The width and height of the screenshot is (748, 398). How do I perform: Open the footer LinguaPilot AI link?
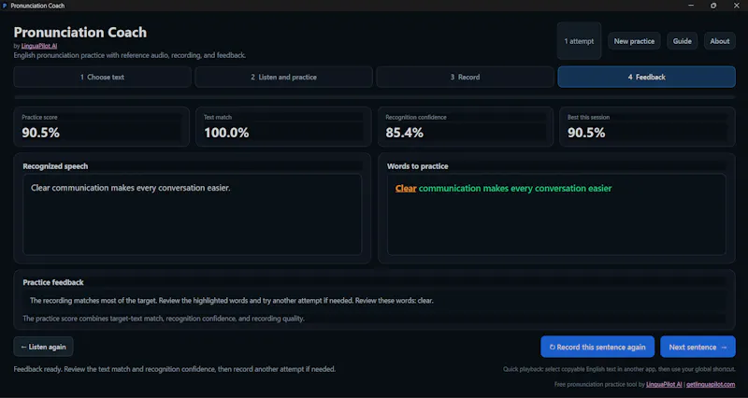664,384
